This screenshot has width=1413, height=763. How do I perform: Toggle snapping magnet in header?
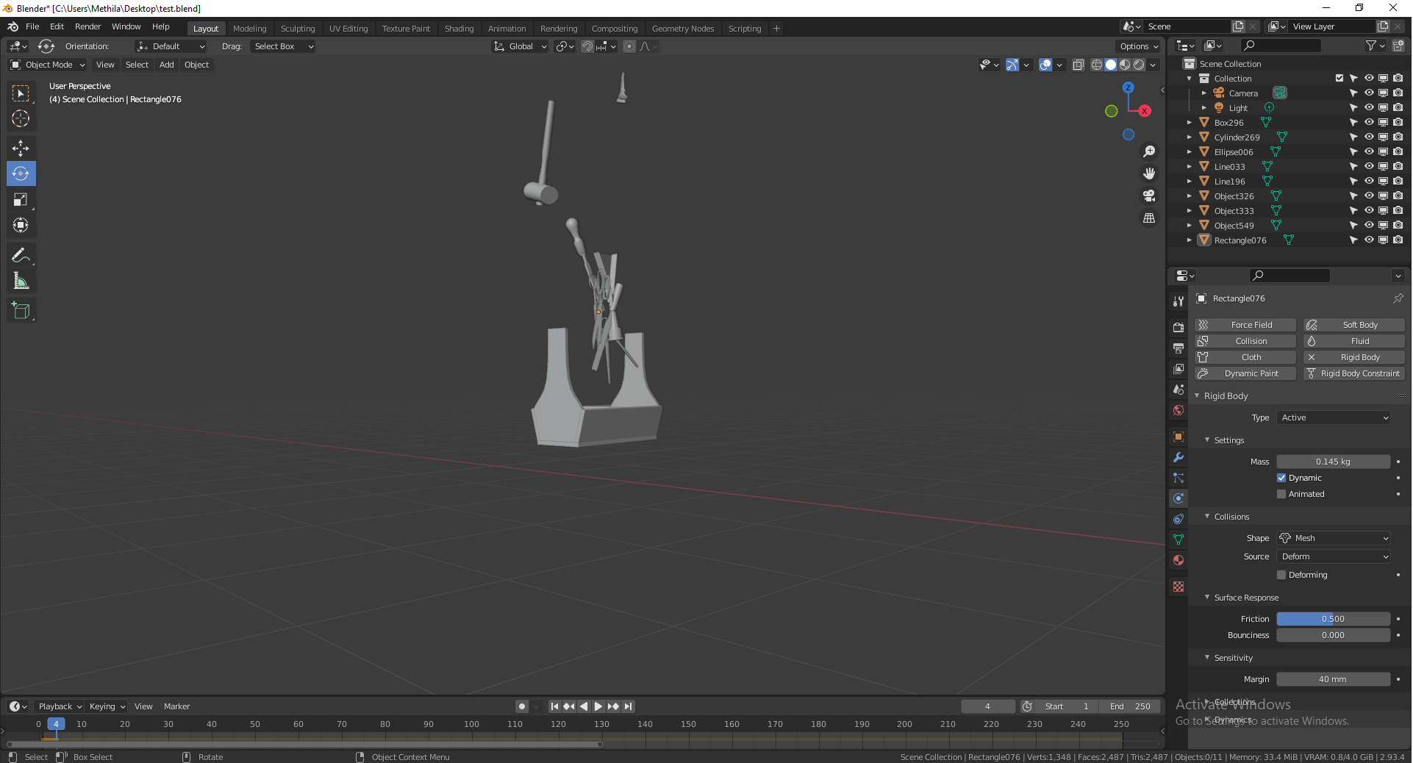(587, 46)
